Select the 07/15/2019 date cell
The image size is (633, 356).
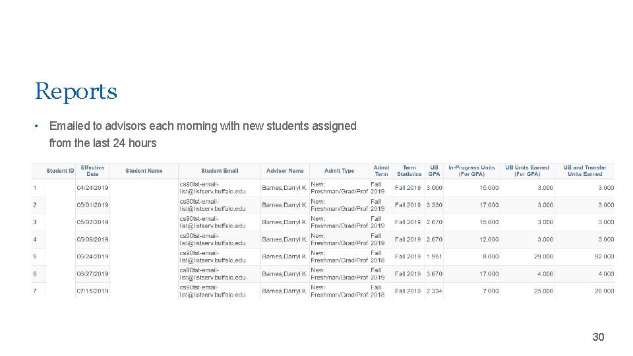[x=93, y=291]
